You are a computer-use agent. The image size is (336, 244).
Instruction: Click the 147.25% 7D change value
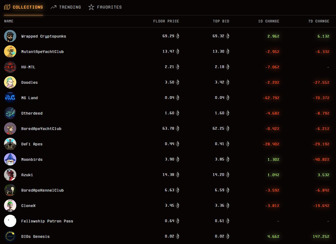click(321, 237)
